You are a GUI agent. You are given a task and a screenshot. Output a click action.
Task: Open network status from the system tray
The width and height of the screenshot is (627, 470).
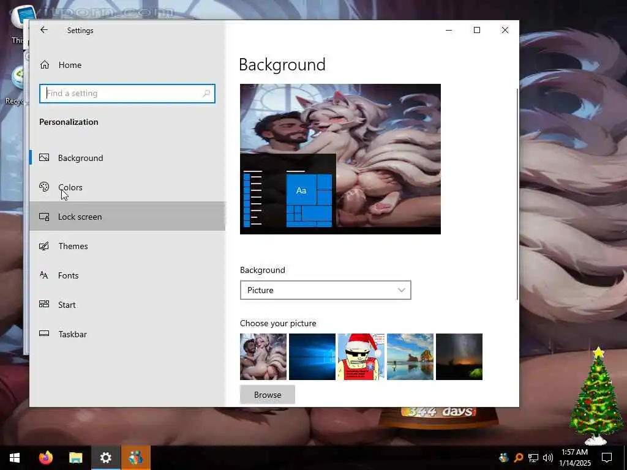click(x=533, y=458)
